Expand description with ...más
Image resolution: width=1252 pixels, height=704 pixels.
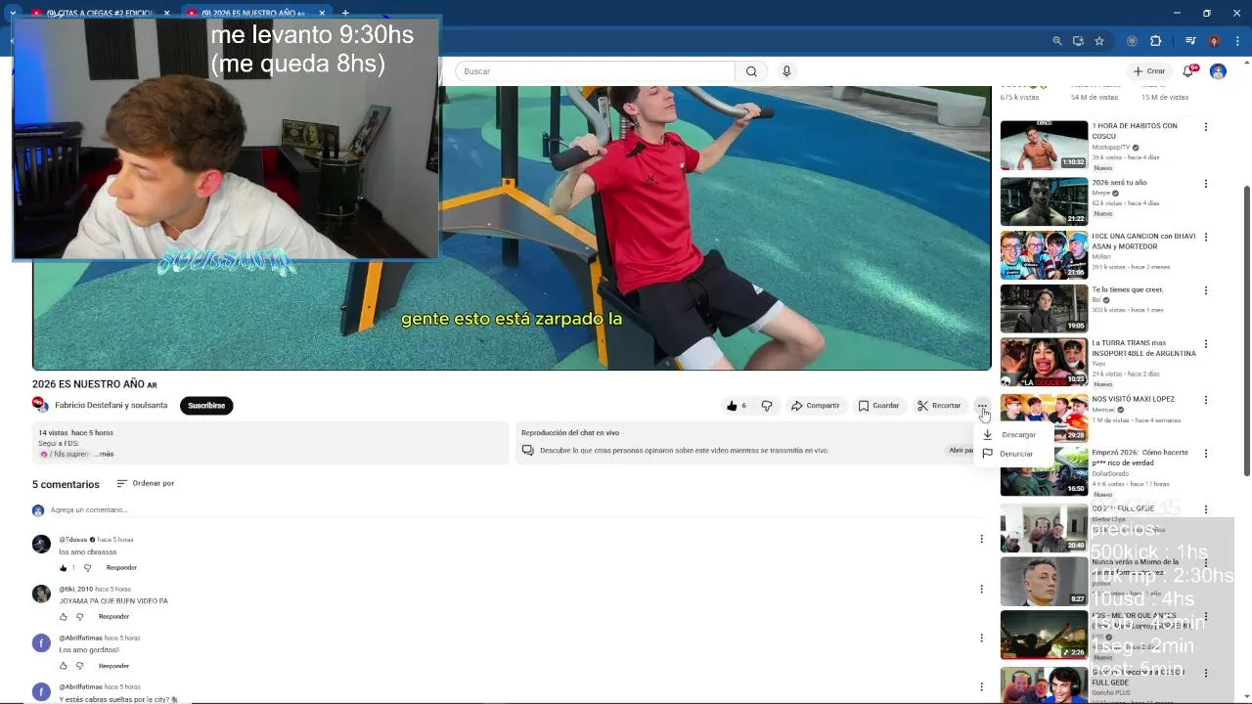click(105, 455)
